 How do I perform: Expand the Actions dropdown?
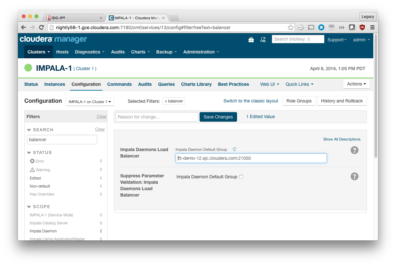pyautogui.click(x=356, y=84)
